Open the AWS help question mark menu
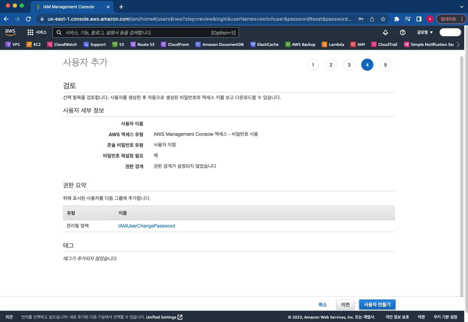Screen dimensions: 468x322 coord(403,32)
